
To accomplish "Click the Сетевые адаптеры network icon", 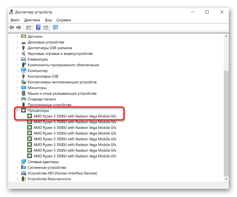I will point(24,162).
